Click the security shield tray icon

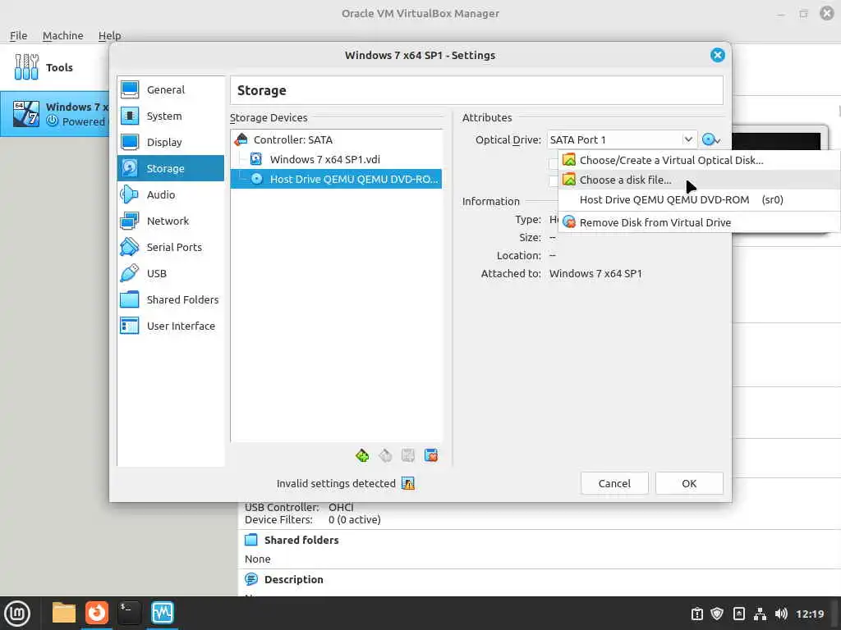[717, 614]
